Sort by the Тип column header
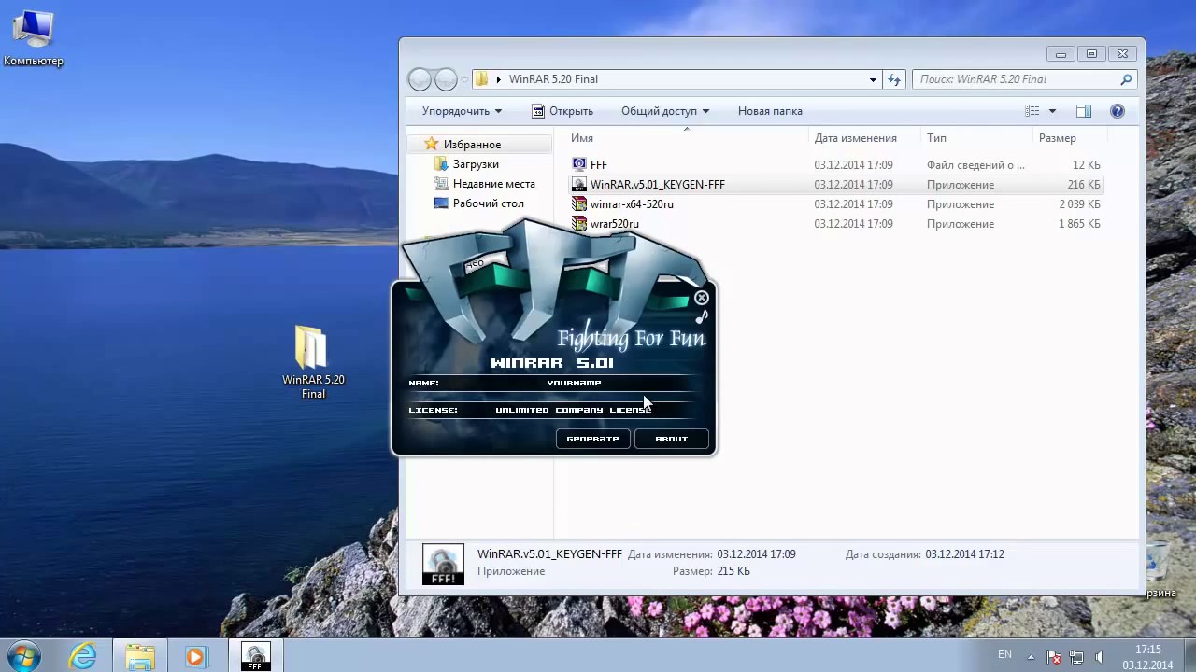This screenshot has width=1196, height=672. pyautogui.click(x=936, y=138)
